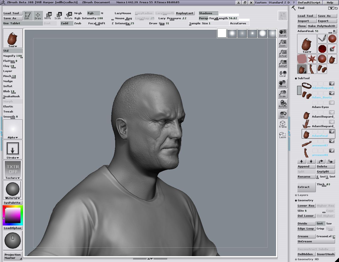Toggle visibility of Adam_Boots subtool

[332, 93]
